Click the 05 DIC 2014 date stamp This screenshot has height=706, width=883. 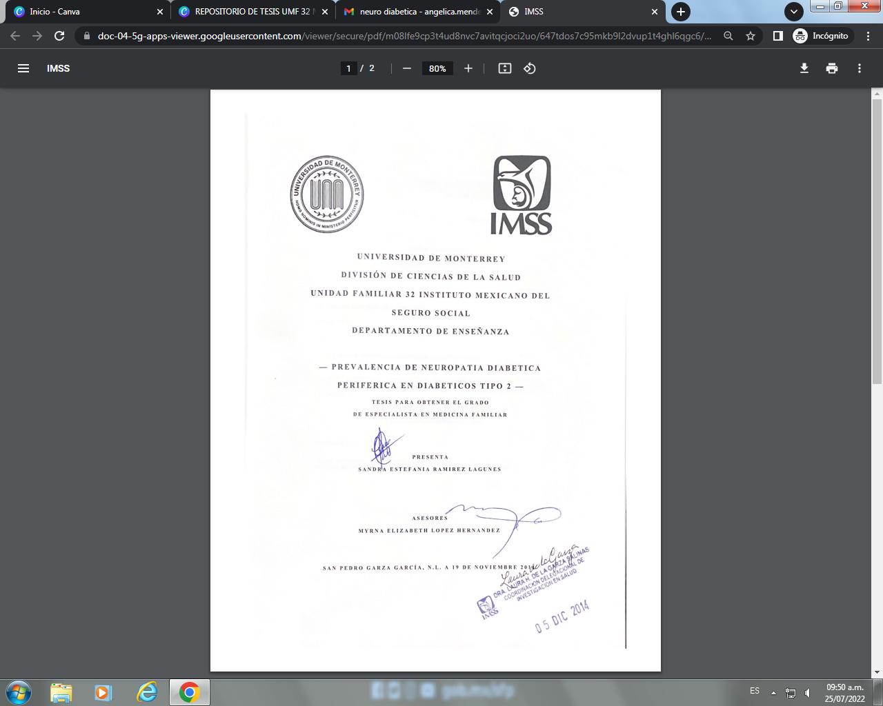562,617
